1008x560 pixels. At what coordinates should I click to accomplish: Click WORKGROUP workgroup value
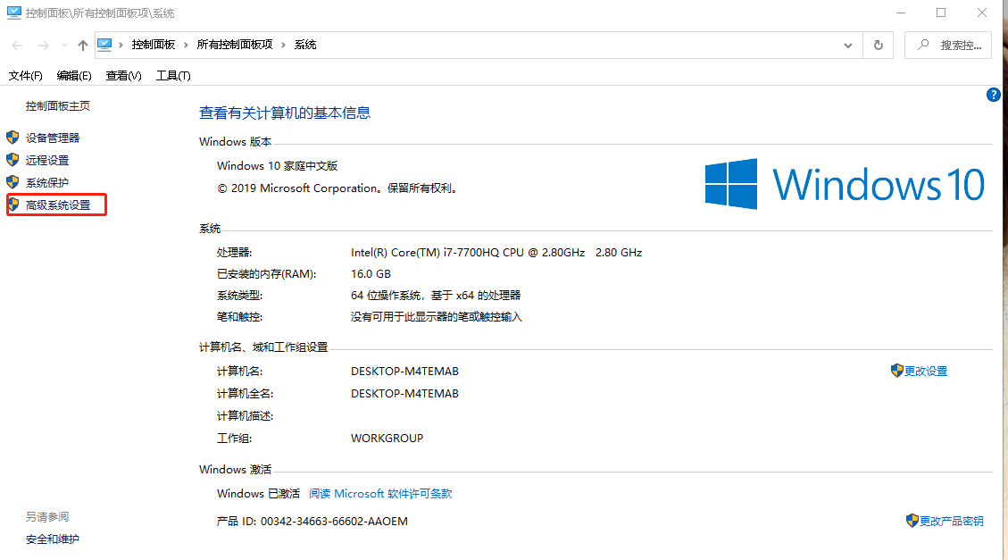pos(387,438)
